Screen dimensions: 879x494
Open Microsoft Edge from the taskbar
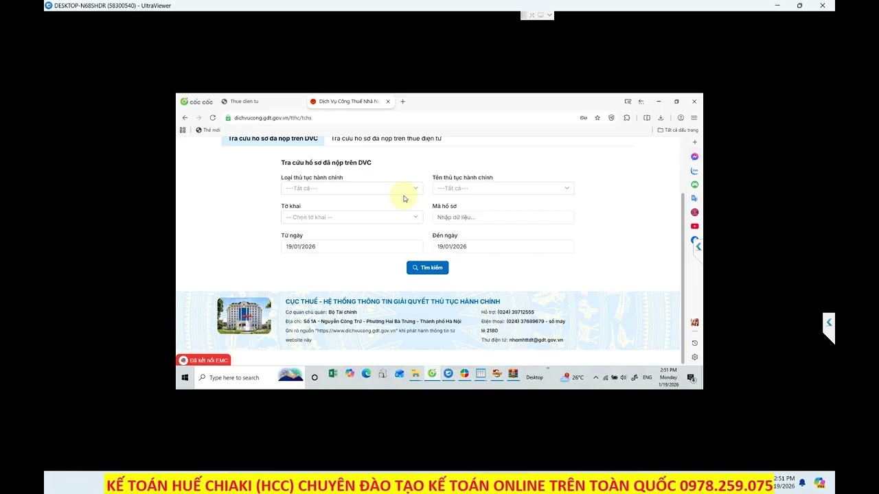point(366,374)
